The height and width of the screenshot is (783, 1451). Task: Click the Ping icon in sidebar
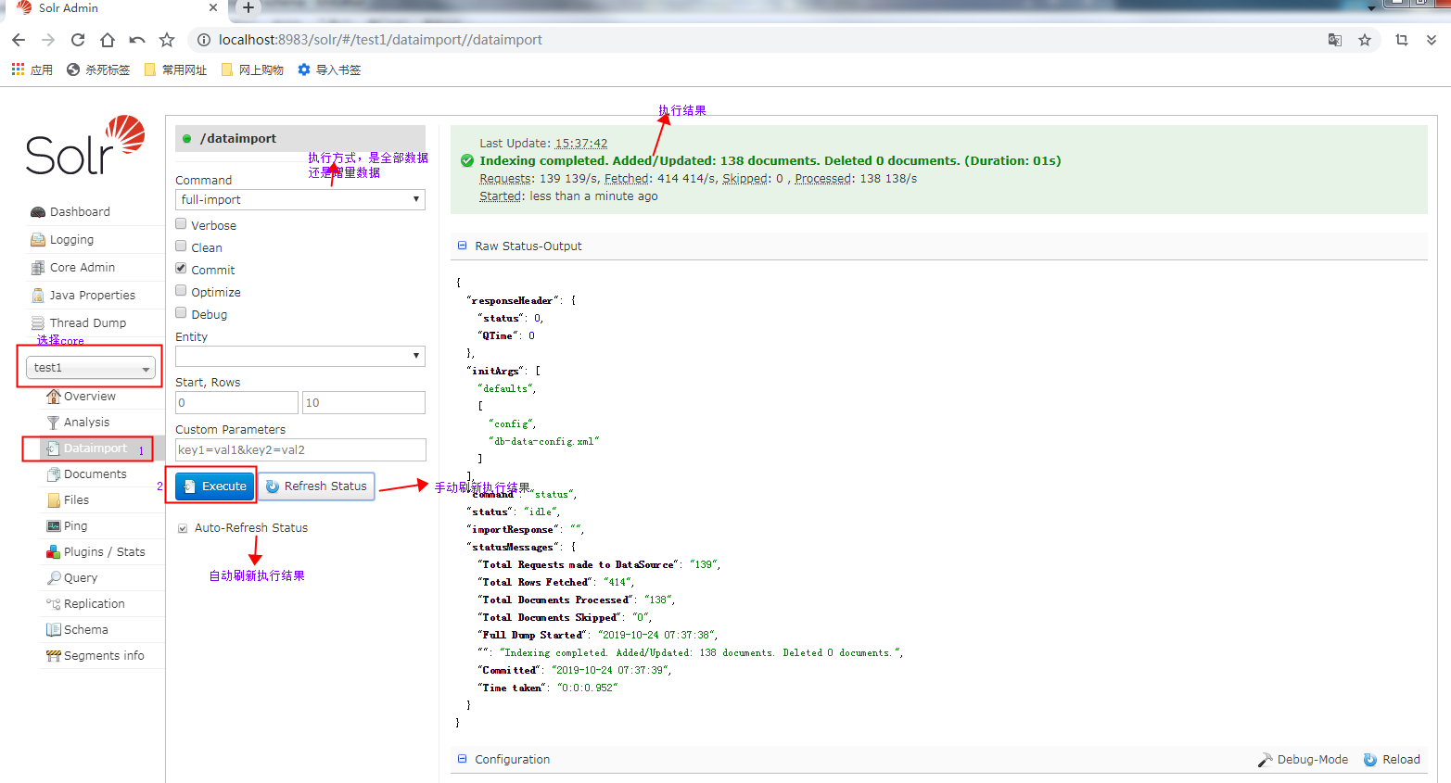click(x=54, y=526)
